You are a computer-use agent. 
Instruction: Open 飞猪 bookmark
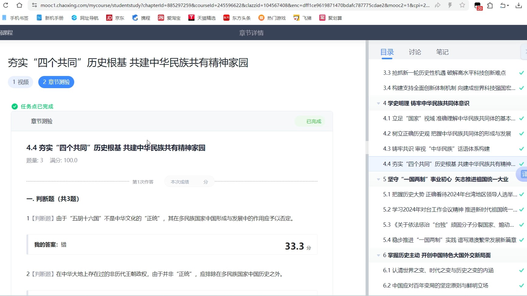coord(302,18)
